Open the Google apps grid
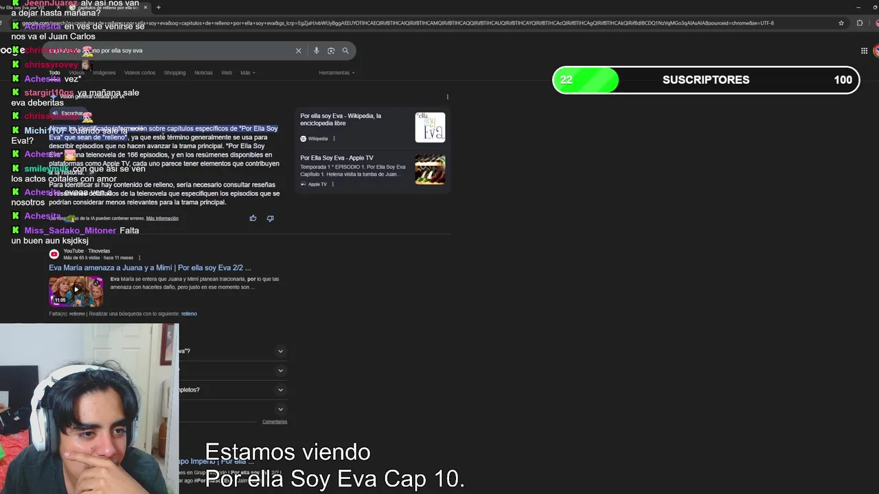 click(864, 51)
